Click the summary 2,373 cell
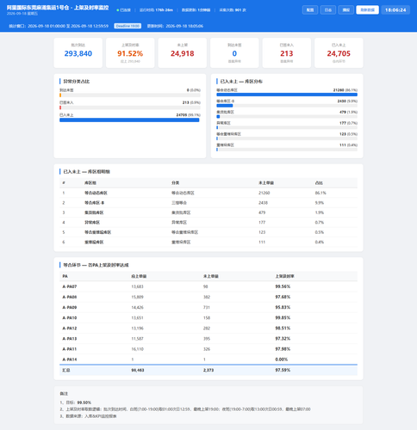417x430 pixels. point(208,370)
